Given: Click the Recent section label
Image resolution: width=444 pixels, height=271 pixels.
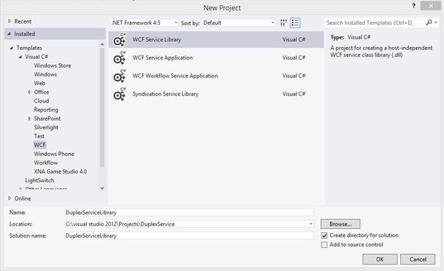Looking at the screenshot, I should point(23,21).
